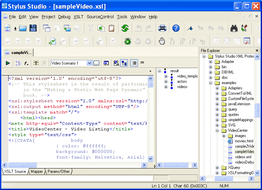Open the XSLT menu
The width and height of the screenshot is (262, 190).
(x=78, y=17)
